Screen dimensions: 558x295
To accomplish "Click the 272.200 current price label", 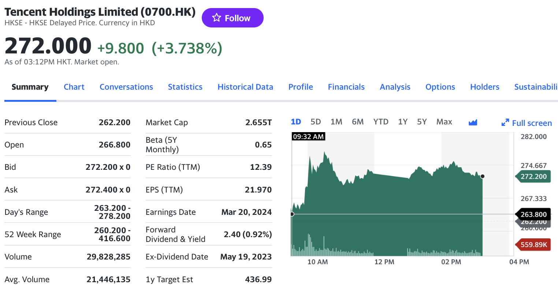I will tap(533, 177).
